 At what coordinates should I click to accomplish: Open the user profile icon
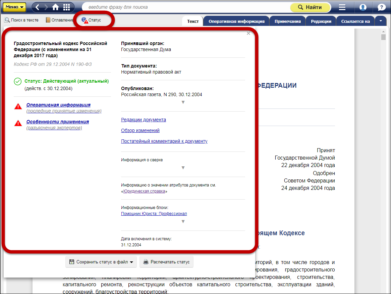tap(363, 7)
